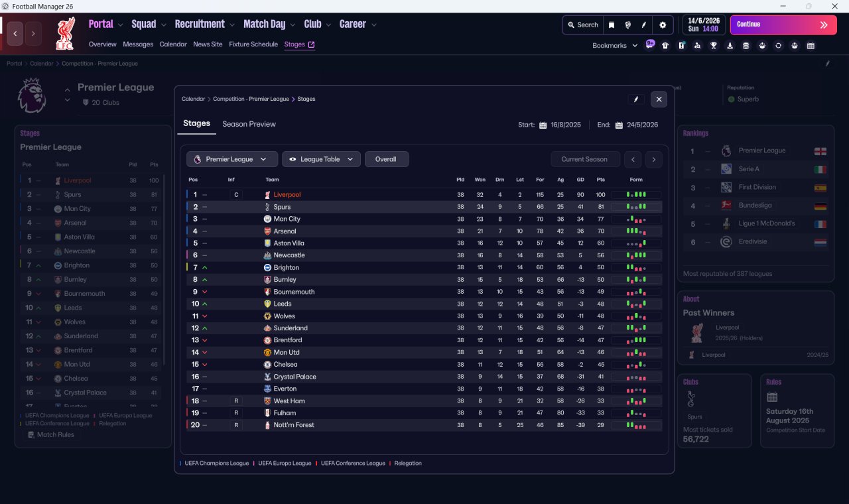This screenshot has height=504, width=849.
Task: Close the Stages dialog
Action: pos(659,99)
